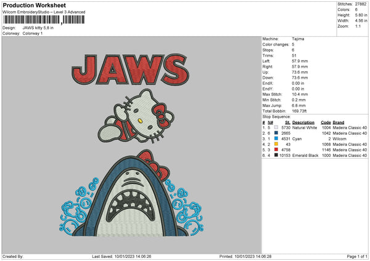Click the "Production Worksheet" heading

[x=35, y=5]
